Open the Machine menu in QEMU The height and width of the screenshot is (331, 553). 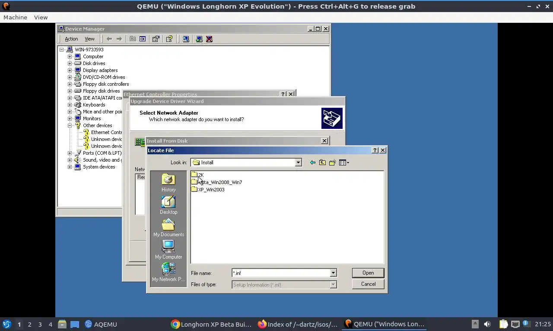pyautogui.click(x=15, y=17)
